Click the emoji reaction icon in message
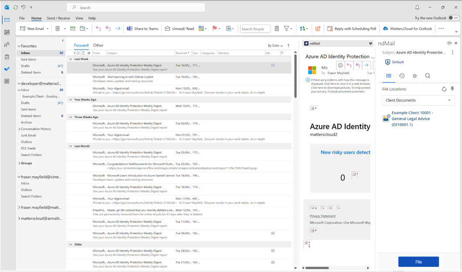This screenshot has height=272, width=462. (340, 65)
